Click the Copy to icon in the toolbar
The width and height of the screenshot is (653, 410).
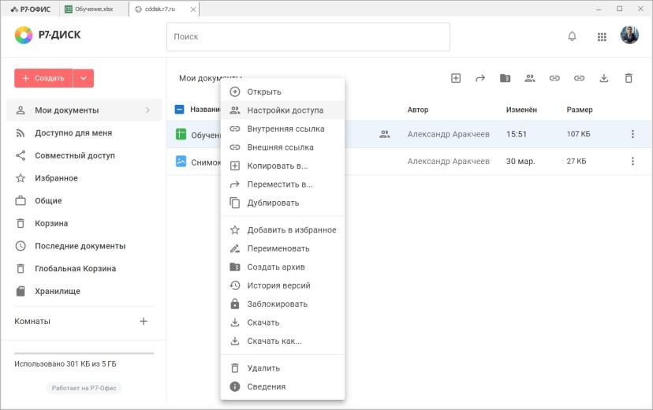456,78
